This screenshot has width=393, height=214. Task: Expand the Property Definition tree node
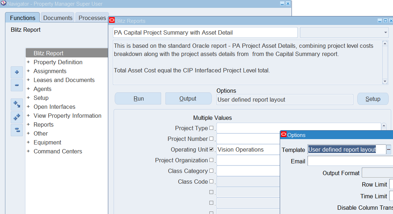tap(28, 62)
